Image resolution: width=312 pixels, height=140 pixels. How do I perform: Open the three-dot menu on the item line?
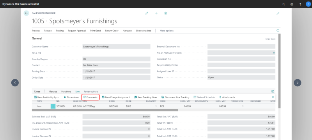pyautogui.click(x=53, y=106)
